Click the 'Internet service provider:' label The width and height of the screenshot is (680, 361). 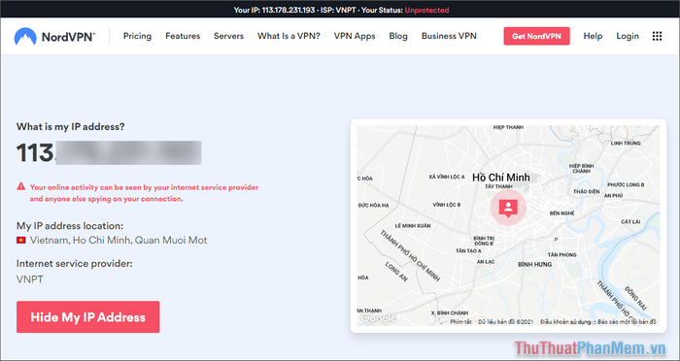click(x=75, y=264)
